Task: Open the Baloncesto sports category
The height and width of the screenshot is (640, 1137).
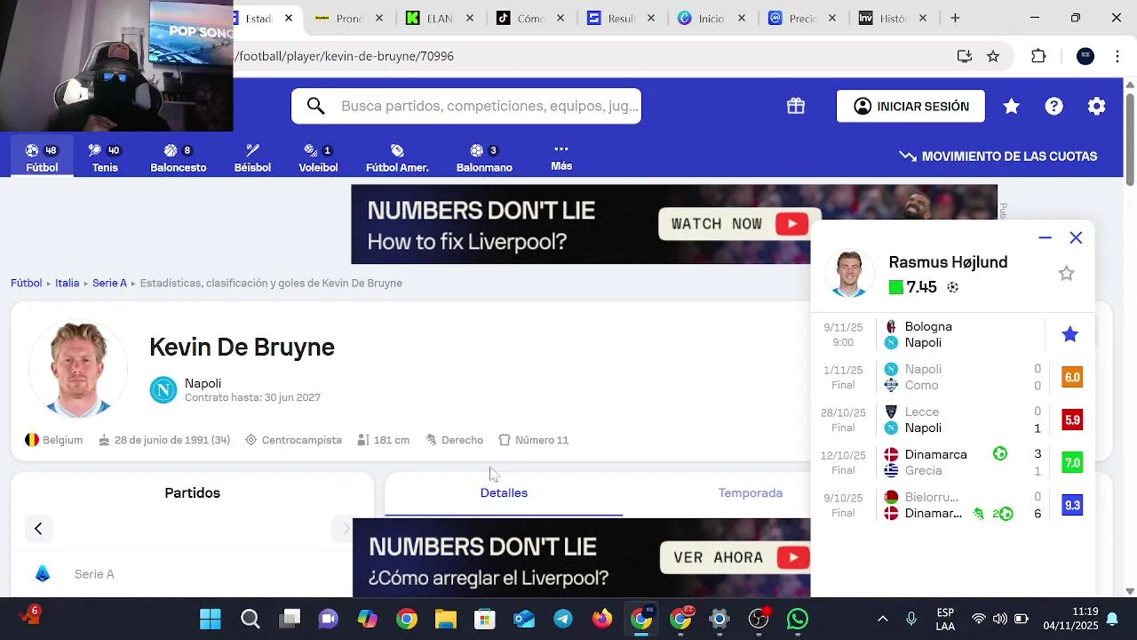Action: pyautogui.click(x=178, y=158)
